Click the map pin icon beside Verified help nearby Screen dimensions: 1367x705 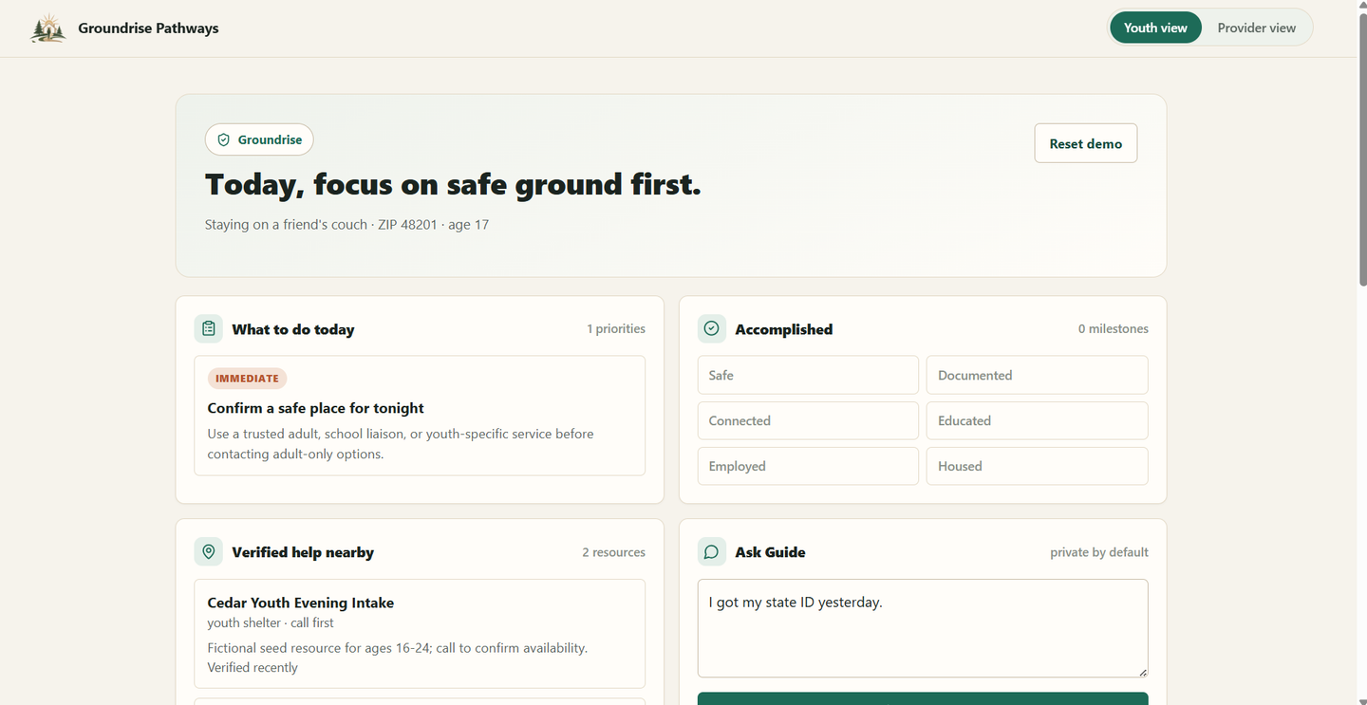click(209, 552)
